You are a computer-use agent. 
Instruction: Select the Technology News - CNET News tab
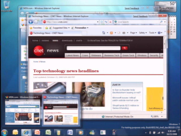coord(55,33)
